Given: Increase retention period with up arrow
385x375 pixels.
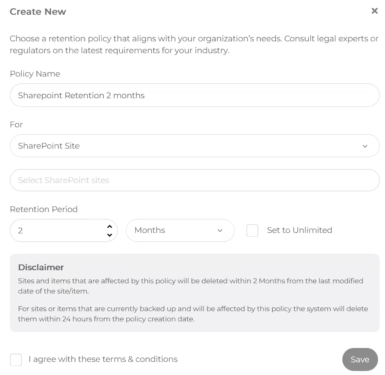Looking at the screenshot, I should point(109,226).
